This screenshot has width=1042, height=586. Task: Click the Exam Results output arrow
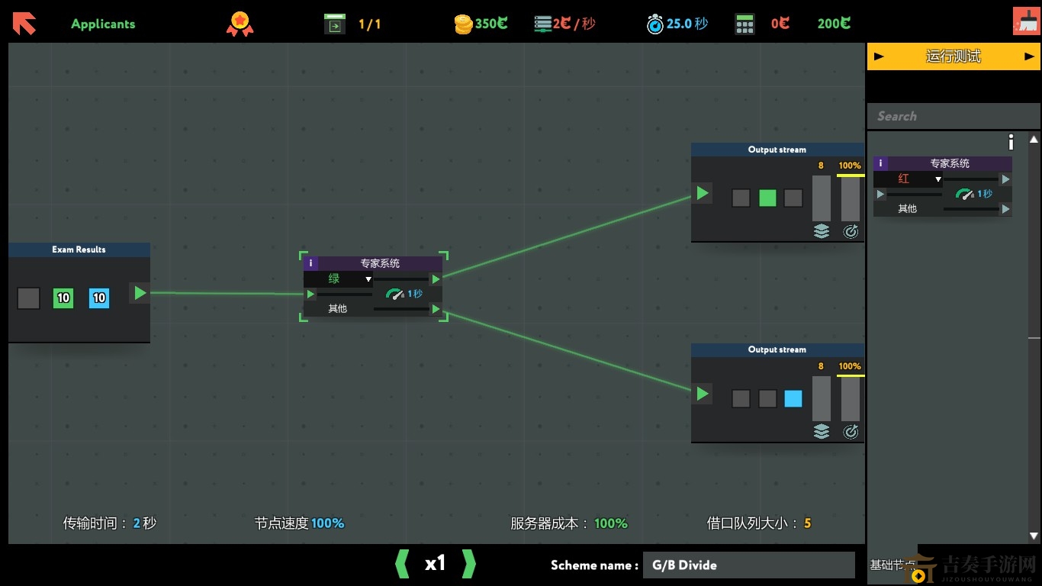(x=139, y=293)
